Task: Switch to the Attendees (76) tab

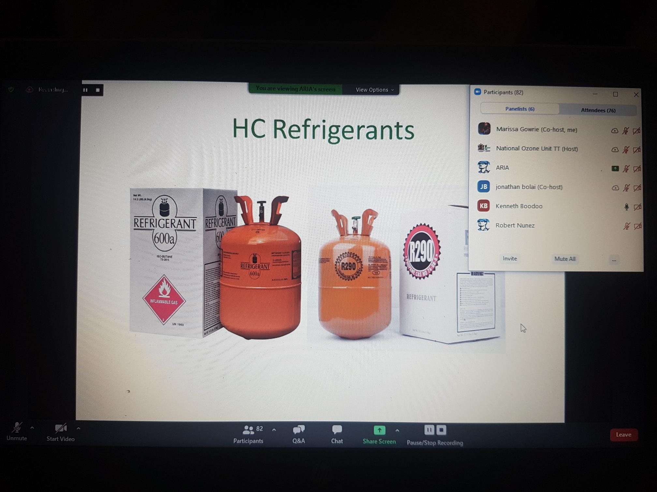Action: tap(598, 110)
